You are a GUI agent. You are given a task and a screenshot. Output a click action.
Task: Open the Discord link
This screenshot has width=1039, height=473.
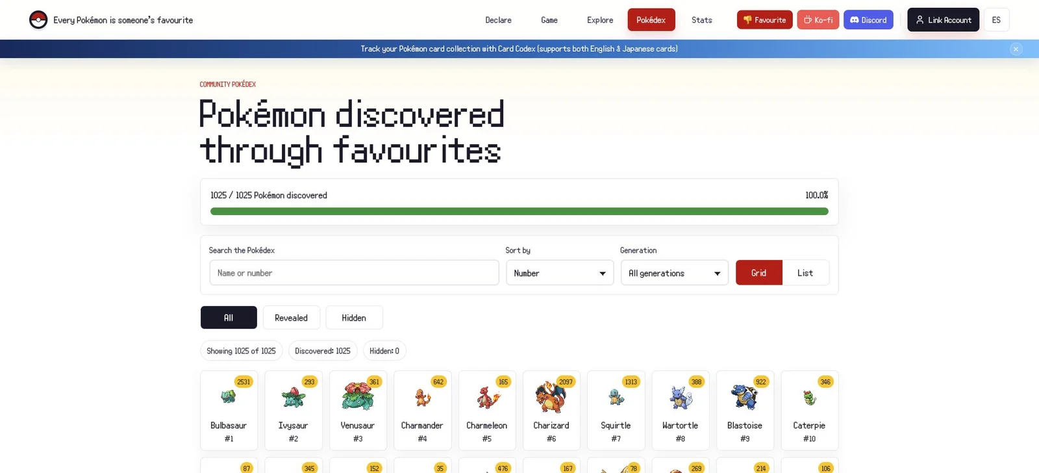(x=868, y=20)
